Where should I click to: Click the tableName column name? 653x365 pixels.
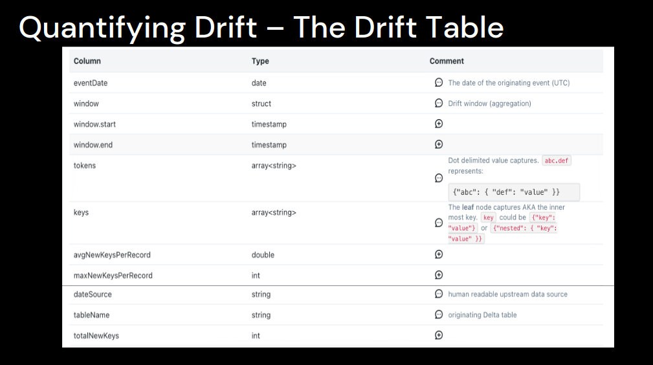[x=92, y=315]
